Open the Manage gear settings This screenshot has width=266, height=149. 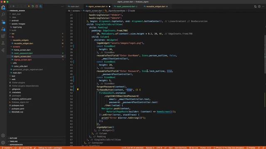(x=3, y=143)
